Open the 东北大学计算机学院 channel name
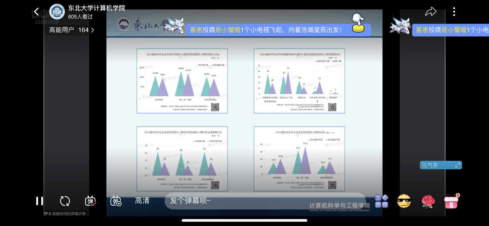 [96, 8]
